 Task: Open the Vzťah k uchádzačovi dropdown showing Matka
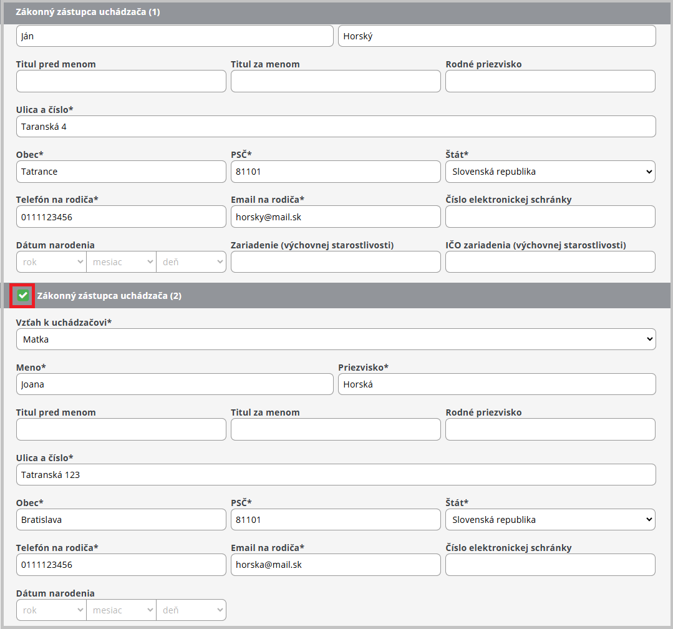coord(336,339)
